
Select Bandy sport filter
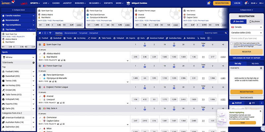(x=201, y=38)
